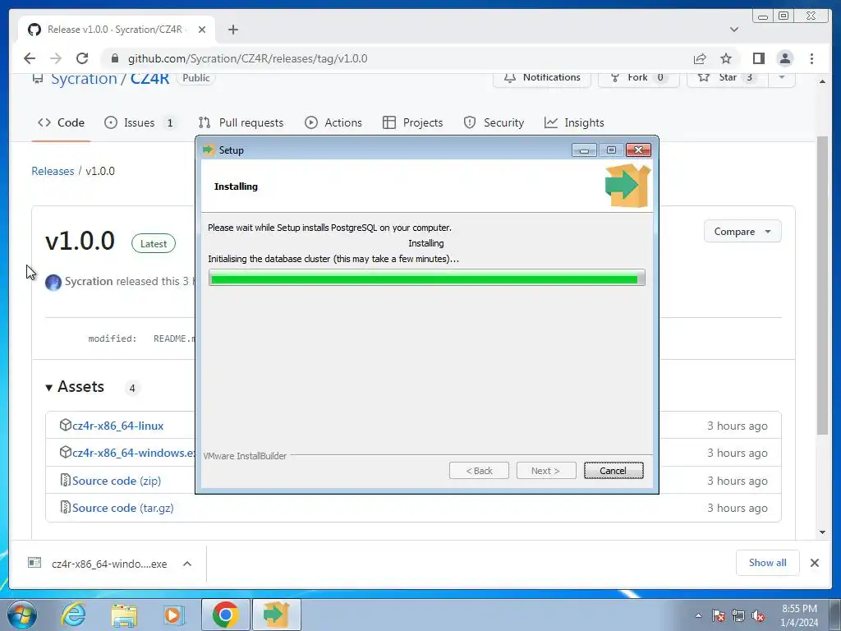Click the Sycration owner link
Screen dimensions: 841x631
84,78
